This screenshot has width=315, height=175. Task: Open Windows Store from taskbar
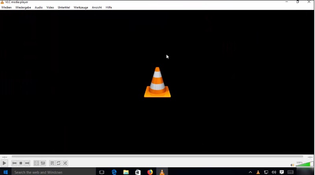pyautogui.click(x=138, y=172)
